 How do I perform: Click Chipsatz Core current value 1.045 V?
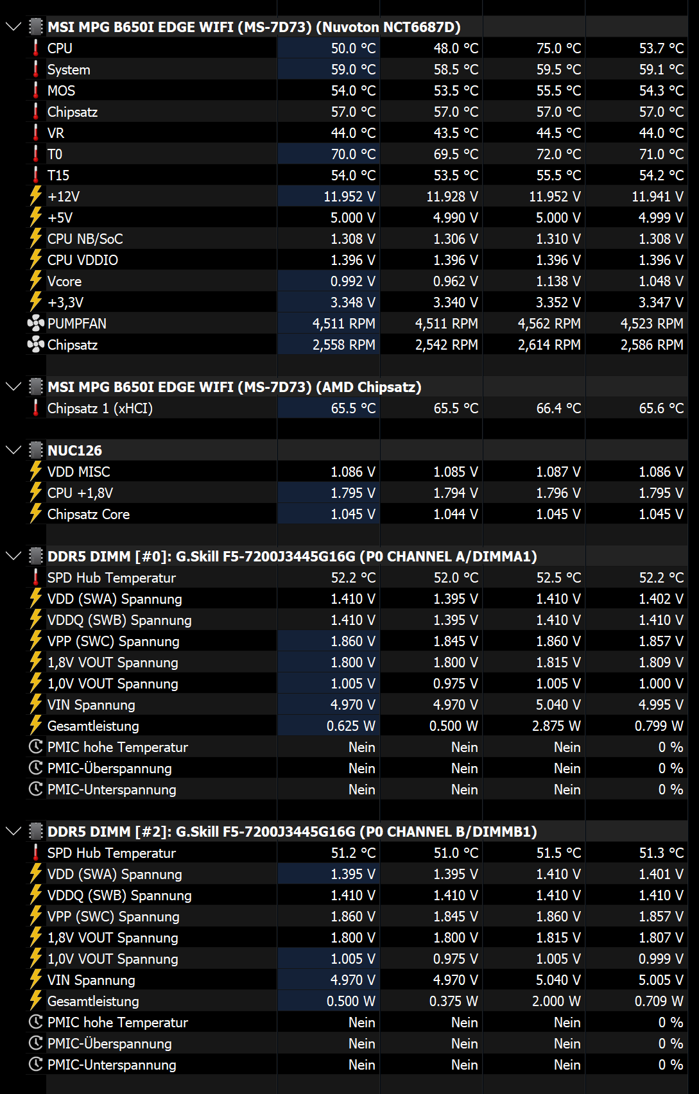(x=353, y=514)
